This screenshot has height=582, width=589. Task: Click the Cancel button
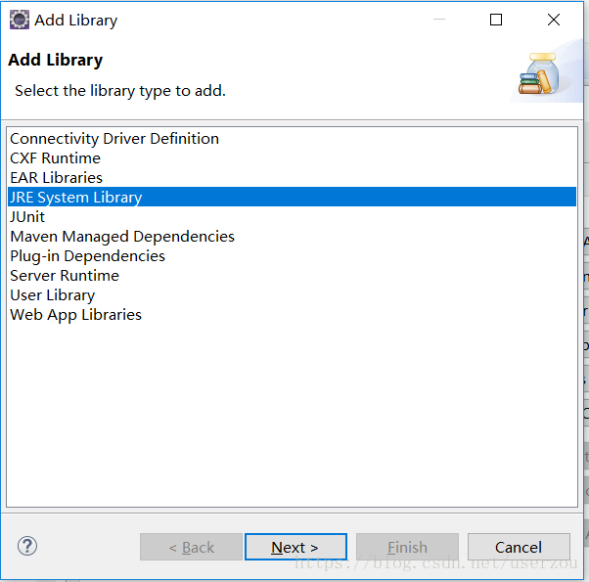(519, 547)
